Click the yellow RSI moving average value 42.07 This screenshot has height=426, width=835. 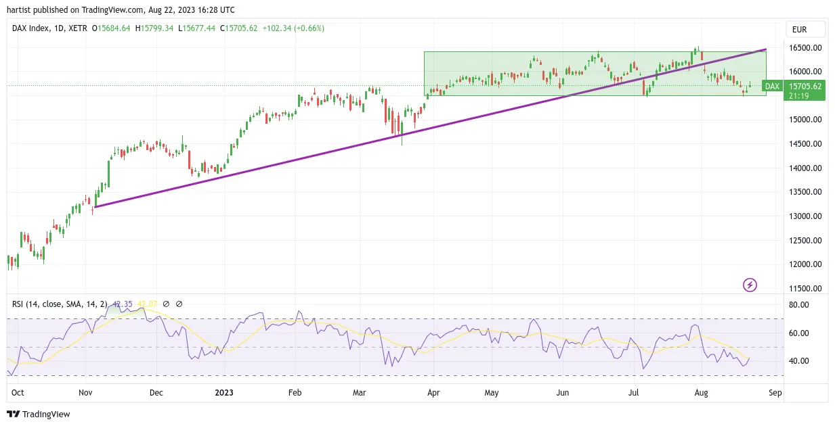tap(147, 304)
